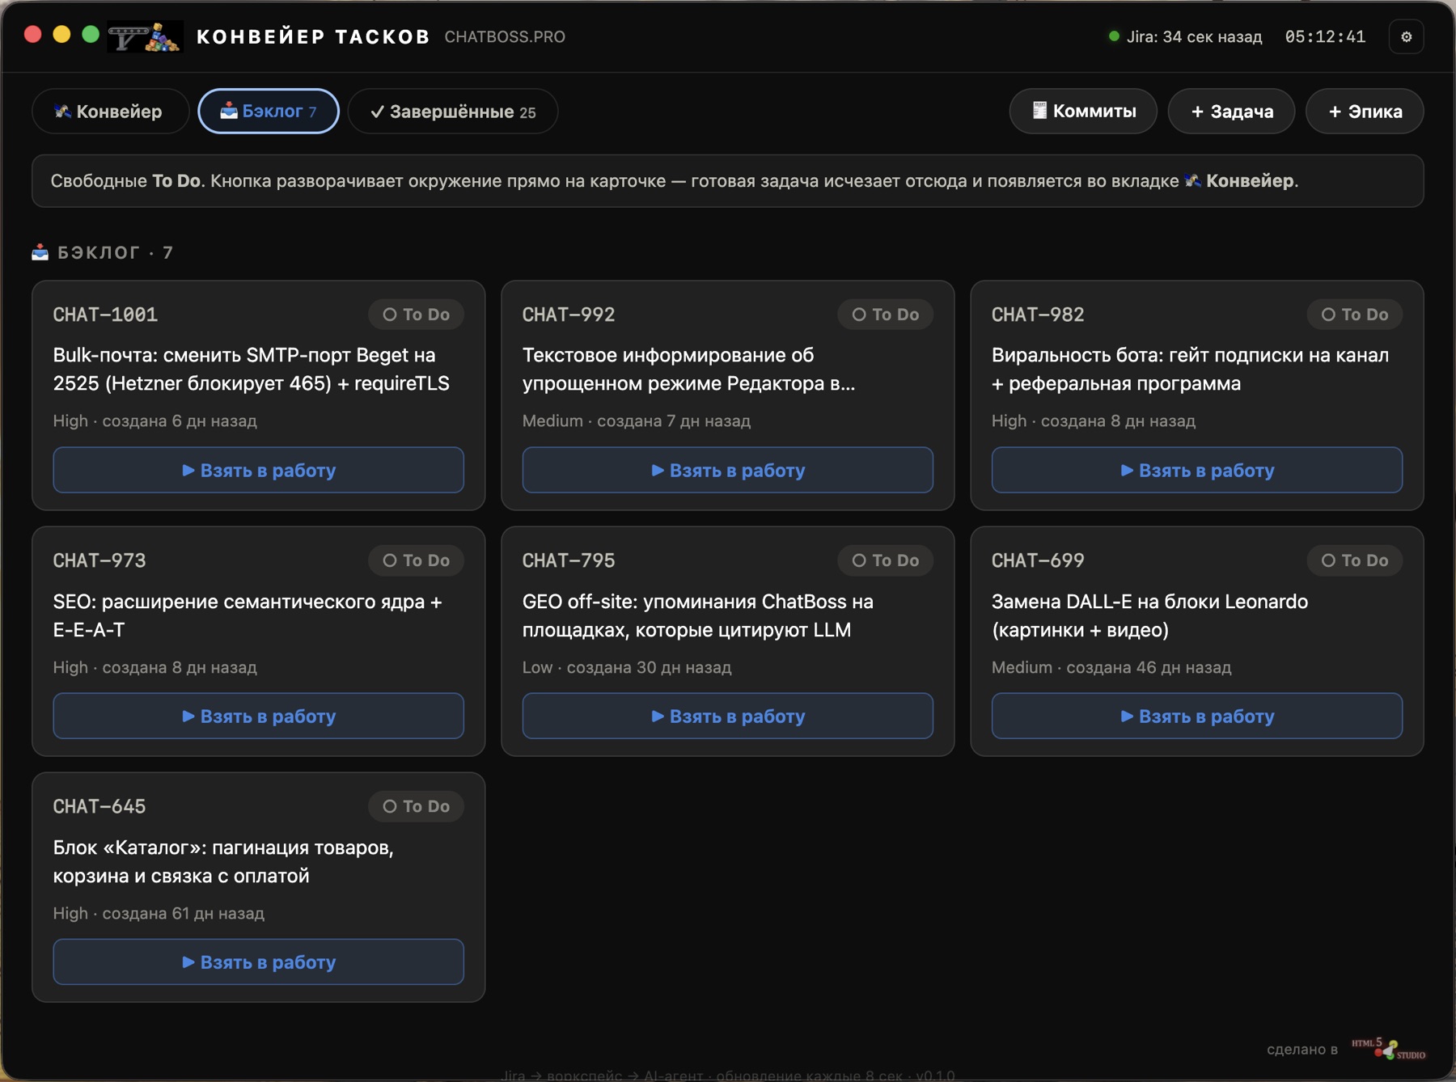Take CHAT-699 into work

1197,716
